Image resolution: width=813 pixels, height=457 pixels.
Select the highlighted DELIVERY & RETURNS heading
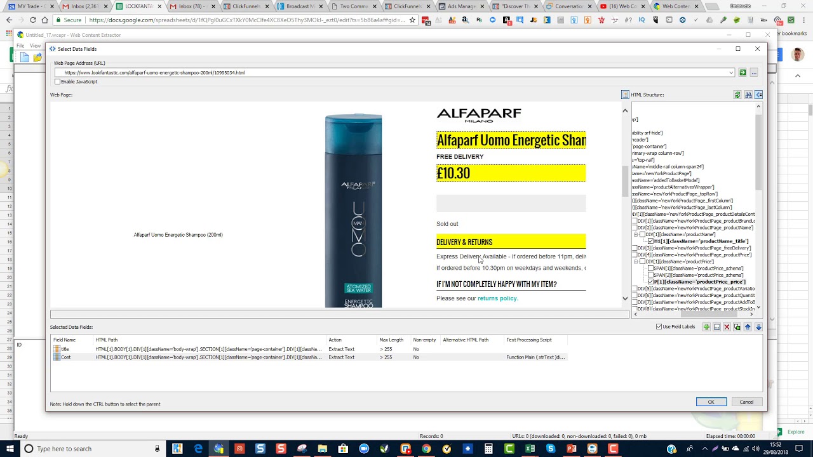511,242
